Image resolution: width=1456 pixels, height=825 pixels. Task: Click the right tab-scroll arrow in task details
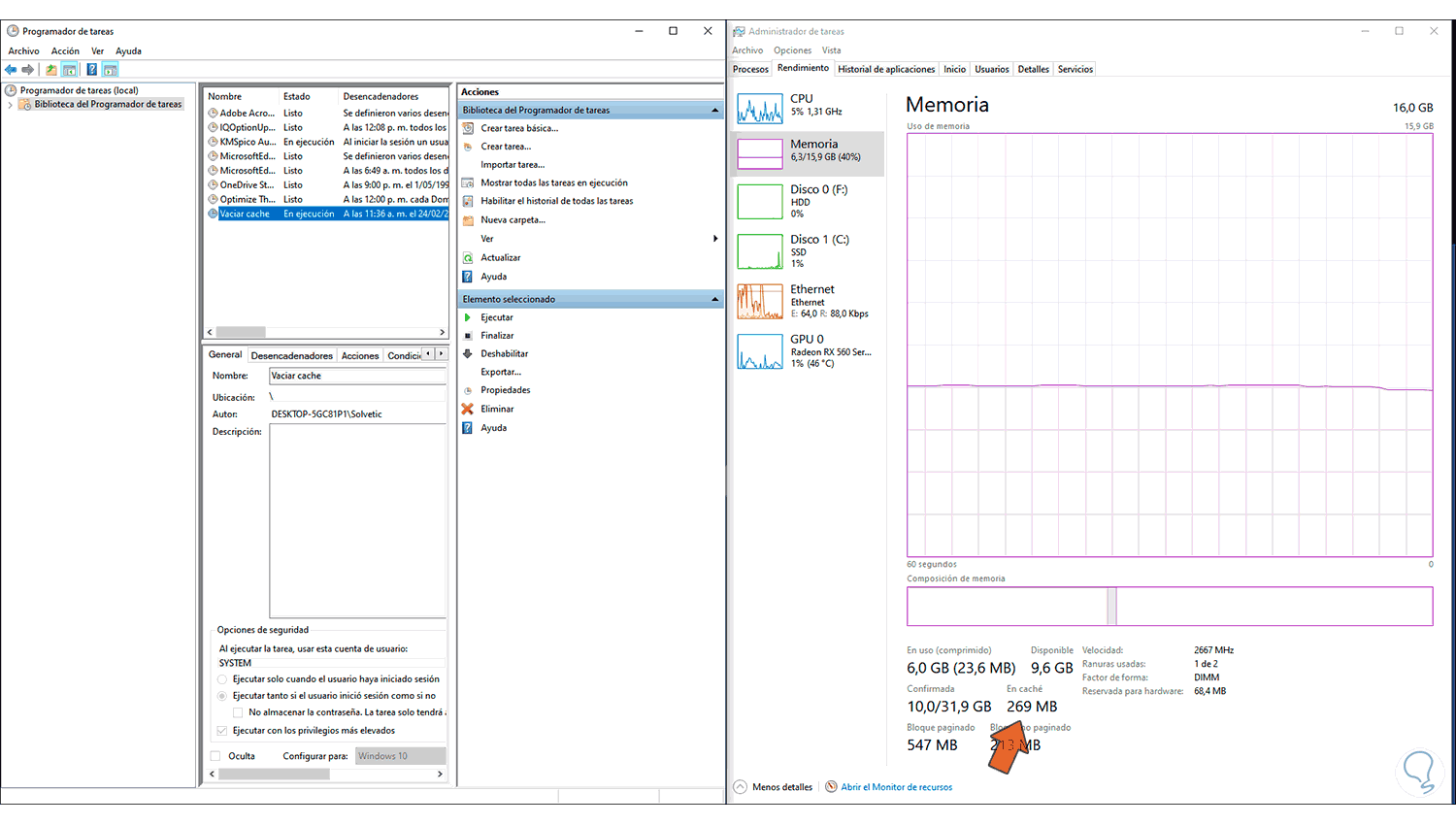tap(441, 354)
